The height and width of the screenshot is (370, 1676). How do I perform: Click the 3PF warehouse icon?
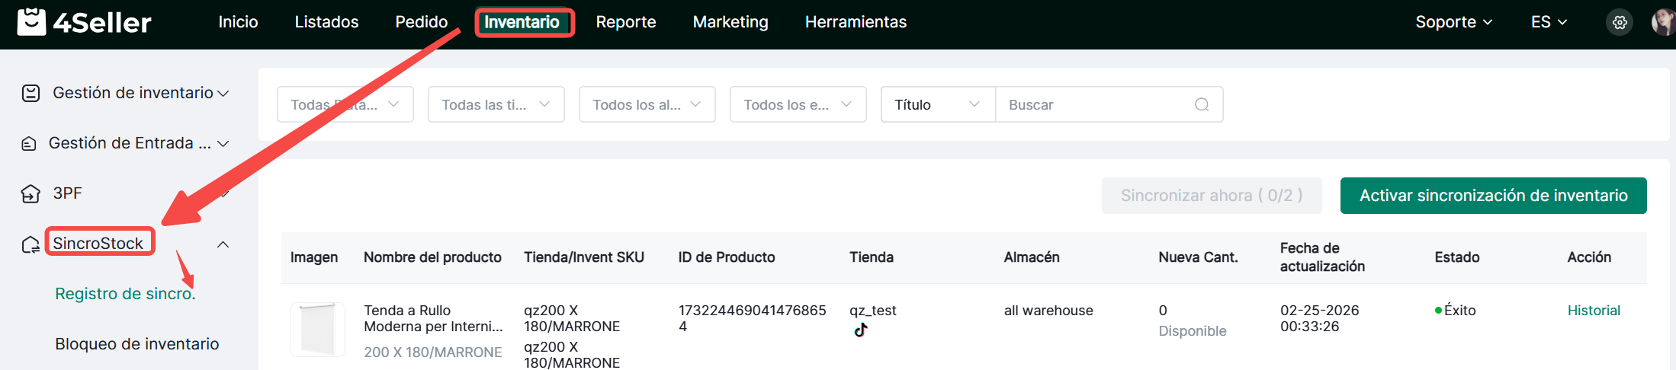[x=31, y=194]
